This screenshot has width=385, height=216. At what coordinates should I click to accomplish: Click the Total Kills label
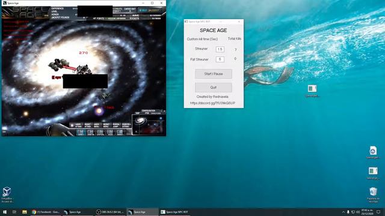234,38
